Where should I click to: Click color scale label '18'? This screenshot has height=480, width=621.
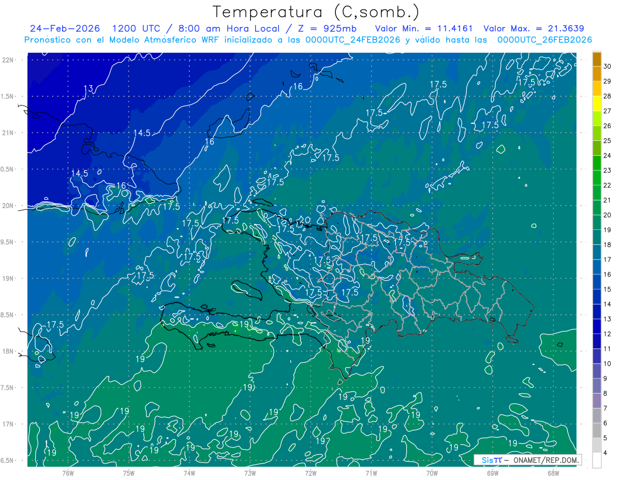(x=608, y=245)
